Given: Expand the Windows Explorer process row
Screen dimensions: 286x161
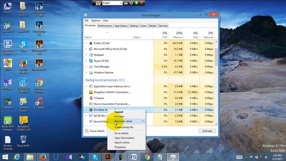Looking at the screenshot, I should [86, 72].
